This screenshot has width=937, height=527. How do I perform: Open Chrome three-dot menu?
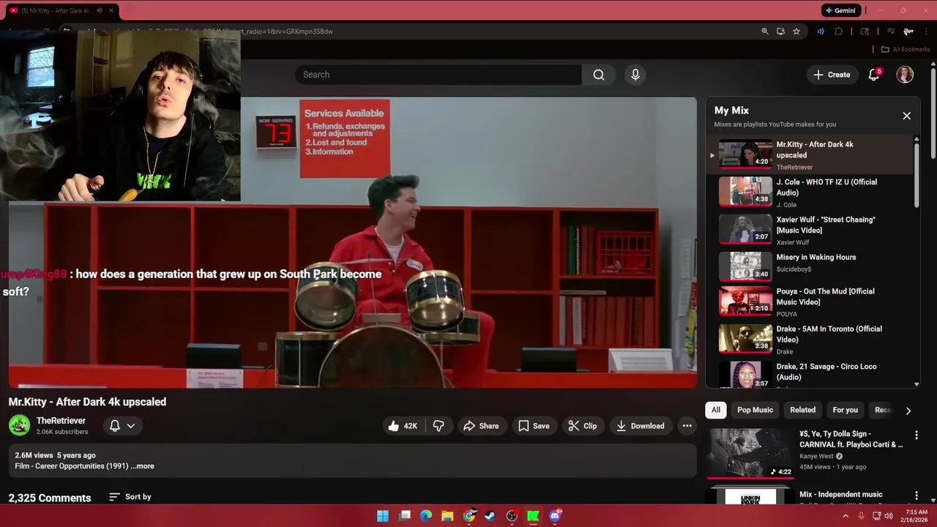coord(926,31)
